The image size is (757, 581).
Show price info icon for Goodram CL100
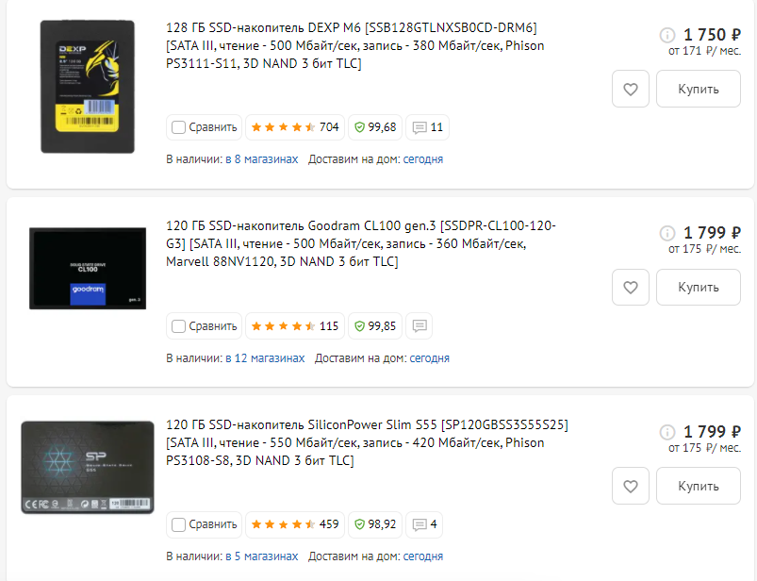pyautogui.click(x=667, y=233)
